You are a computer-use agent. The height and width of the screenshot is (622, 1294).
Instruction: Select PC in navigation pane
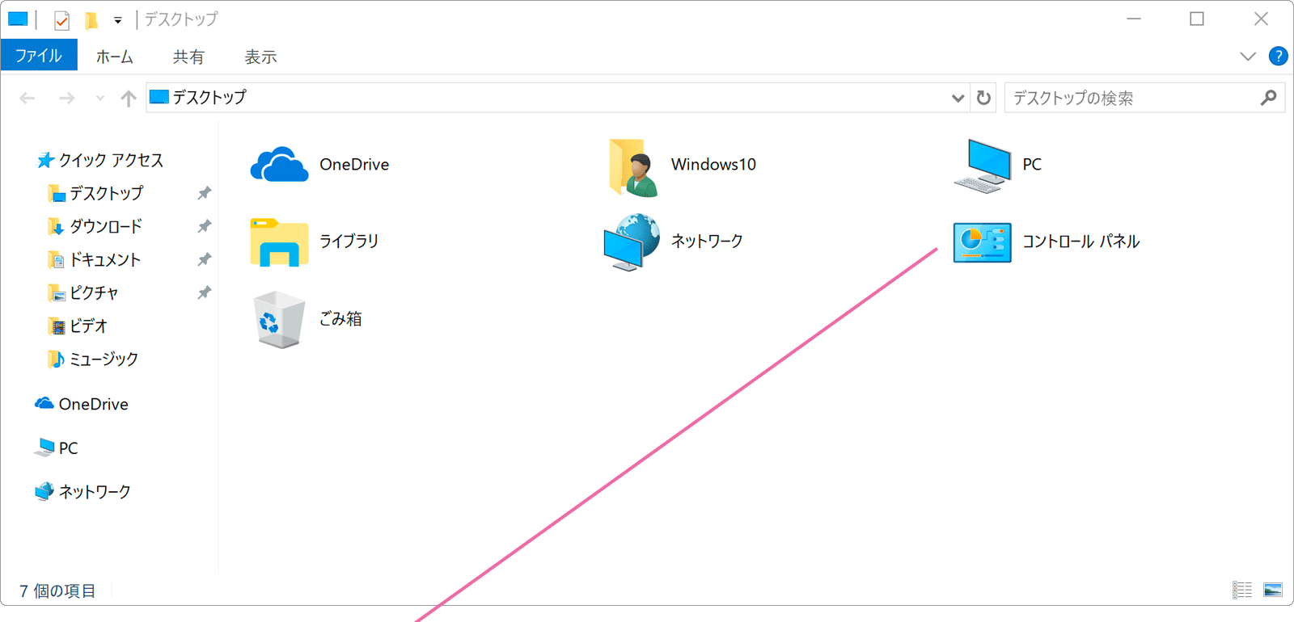[57, 448]
